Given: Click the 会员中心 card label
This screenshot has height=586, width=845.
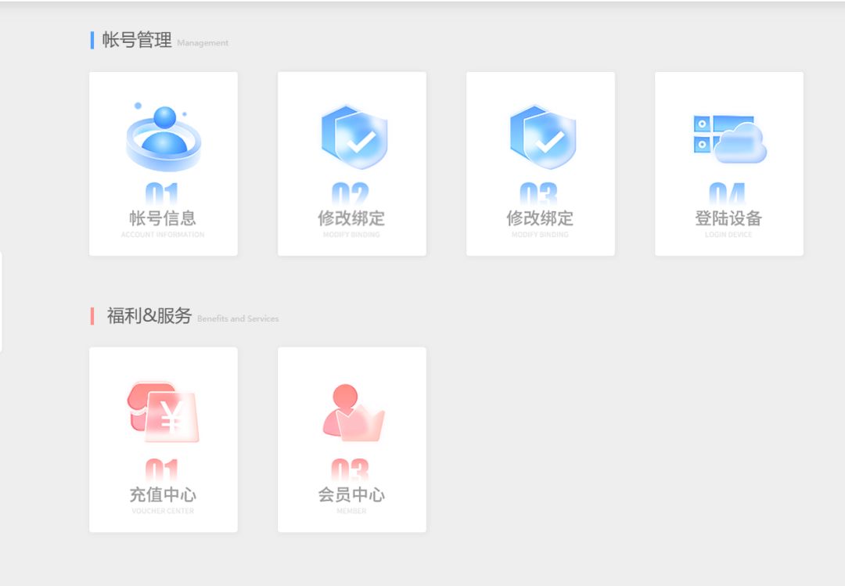Looking at the screenshot, I should click(x=351, y=494).
